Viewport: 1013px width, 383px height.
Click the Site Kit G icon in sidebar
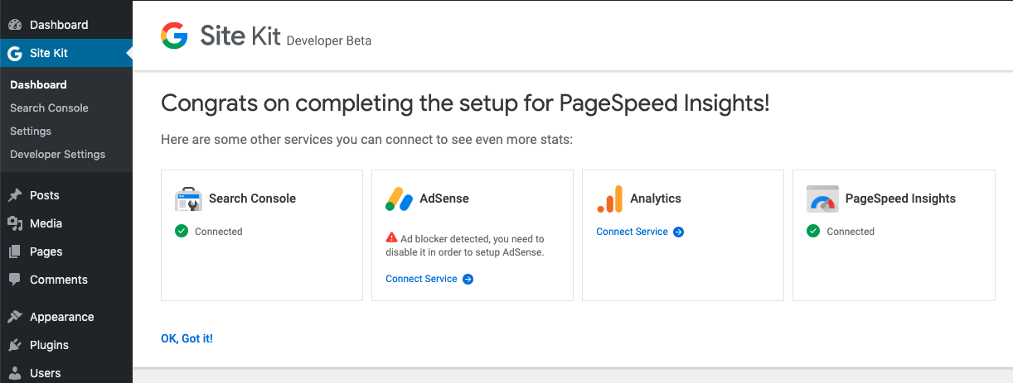tap(14, 54)
